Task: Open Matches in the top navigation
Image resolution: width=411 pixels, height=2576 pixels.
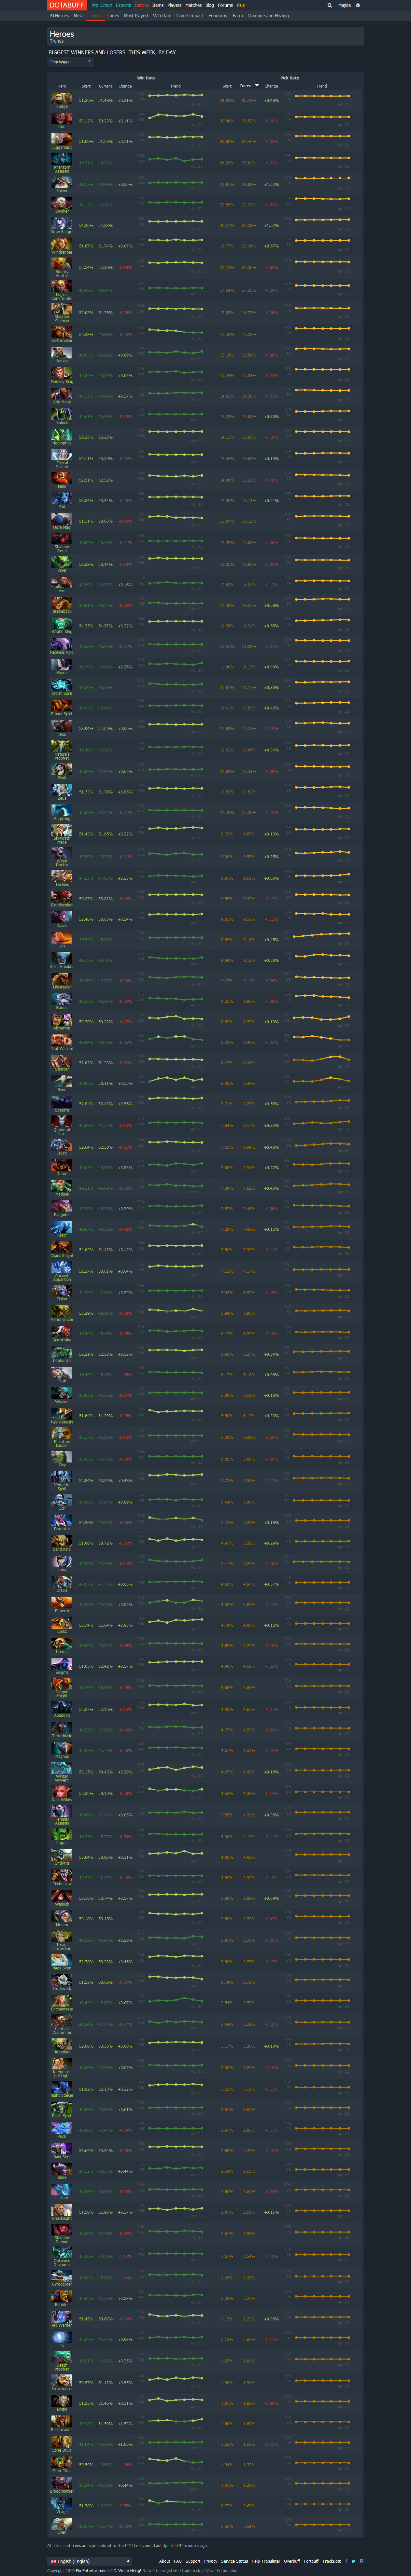Action: click(x=193, y=5)
